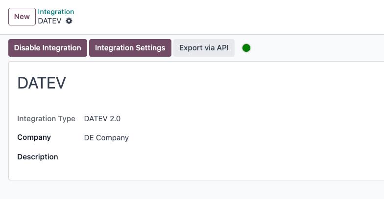Disable the DATEV integration

(x=48, y=48)
